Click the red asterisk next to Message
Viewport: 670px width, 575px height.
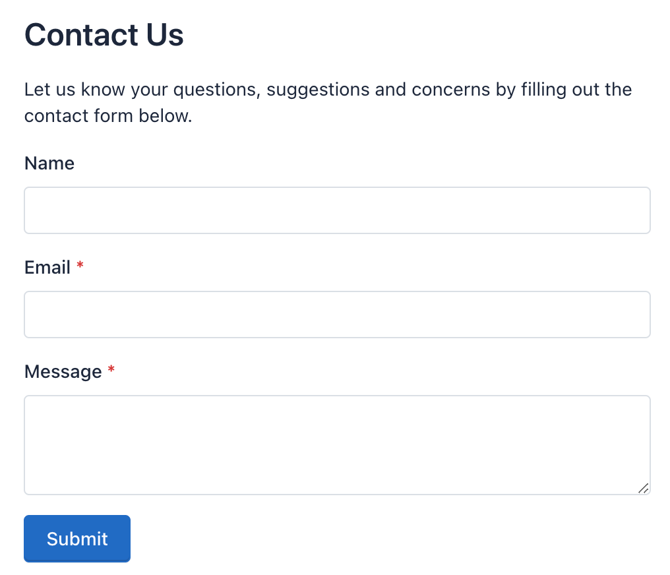coord(111,371)
